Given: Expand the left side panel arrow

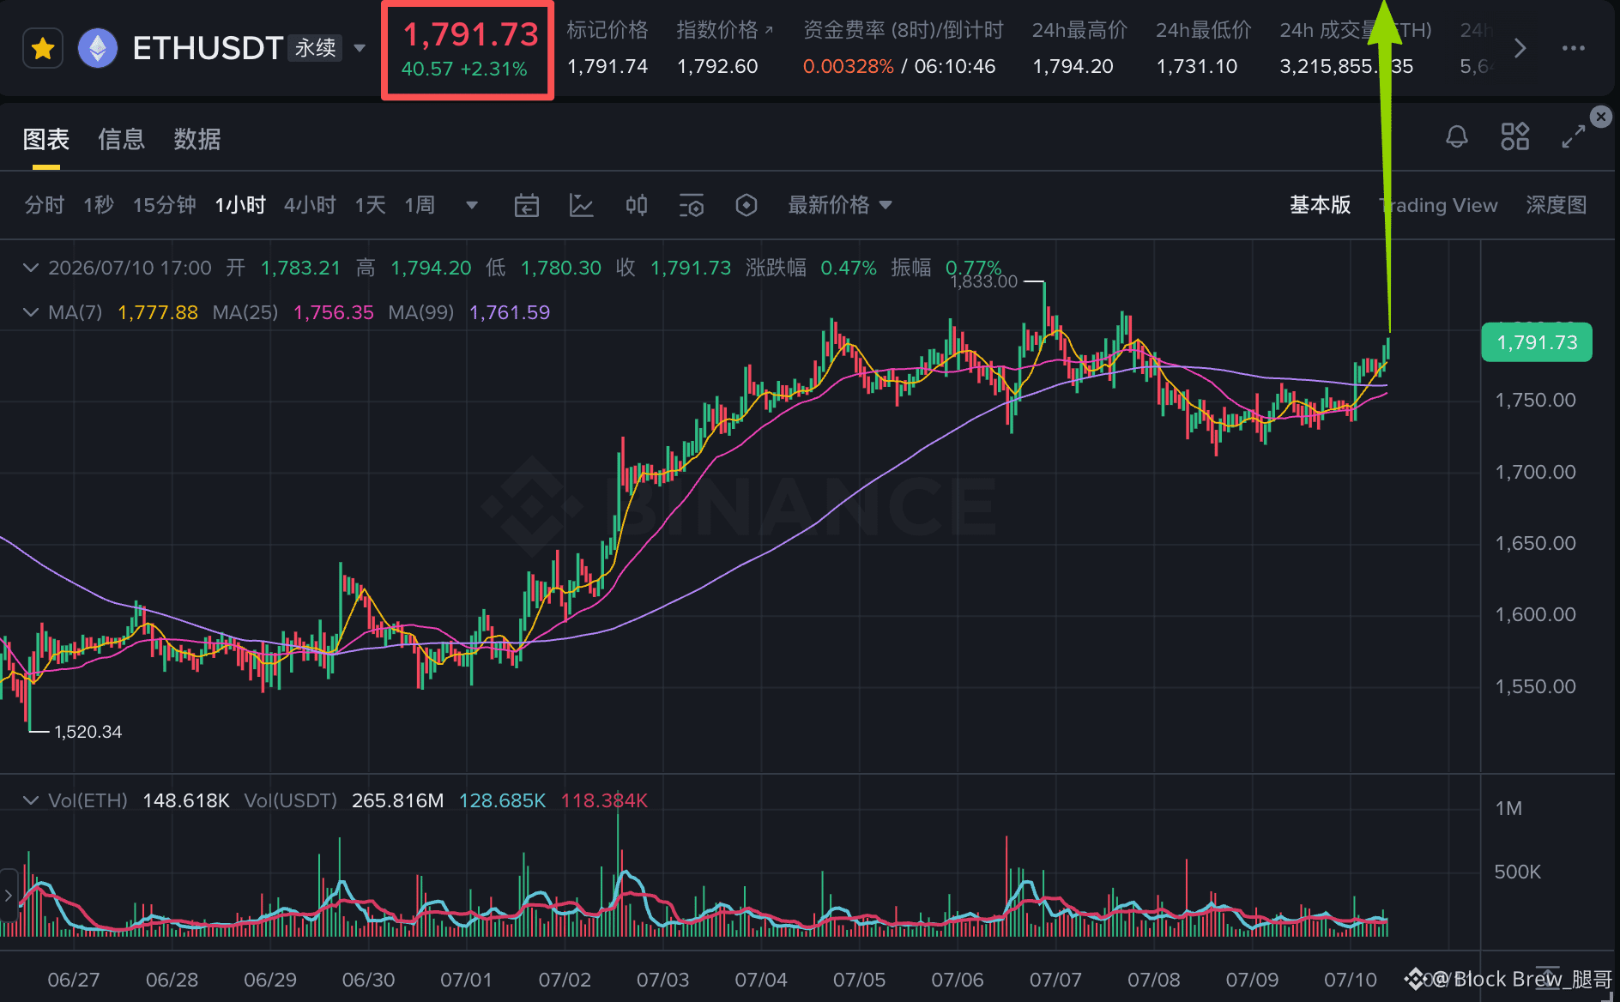Looking at the screenshot, I should pos(9,896).
